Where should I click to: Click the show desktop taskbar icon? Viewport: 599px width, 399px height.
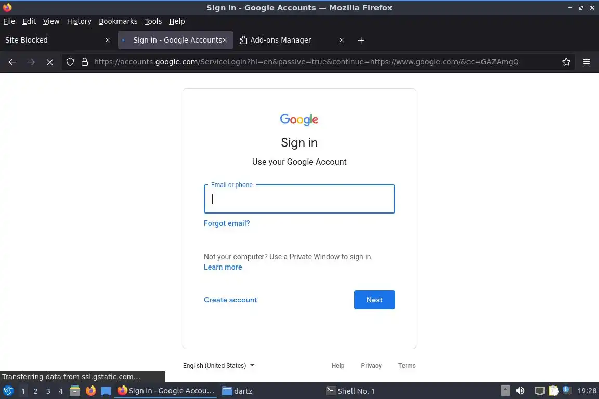point(106,391)
